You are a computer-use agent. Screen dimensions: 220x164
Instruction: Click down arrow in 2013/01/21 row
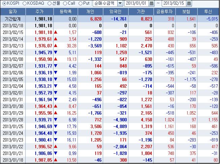(56, 153)
